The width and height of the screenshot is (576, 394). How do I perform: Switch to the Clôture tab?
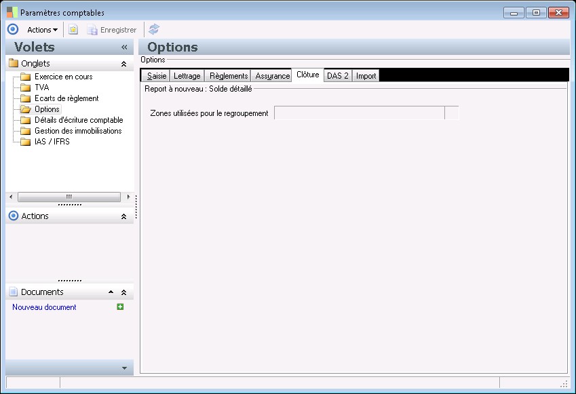(x=308, y=75)
